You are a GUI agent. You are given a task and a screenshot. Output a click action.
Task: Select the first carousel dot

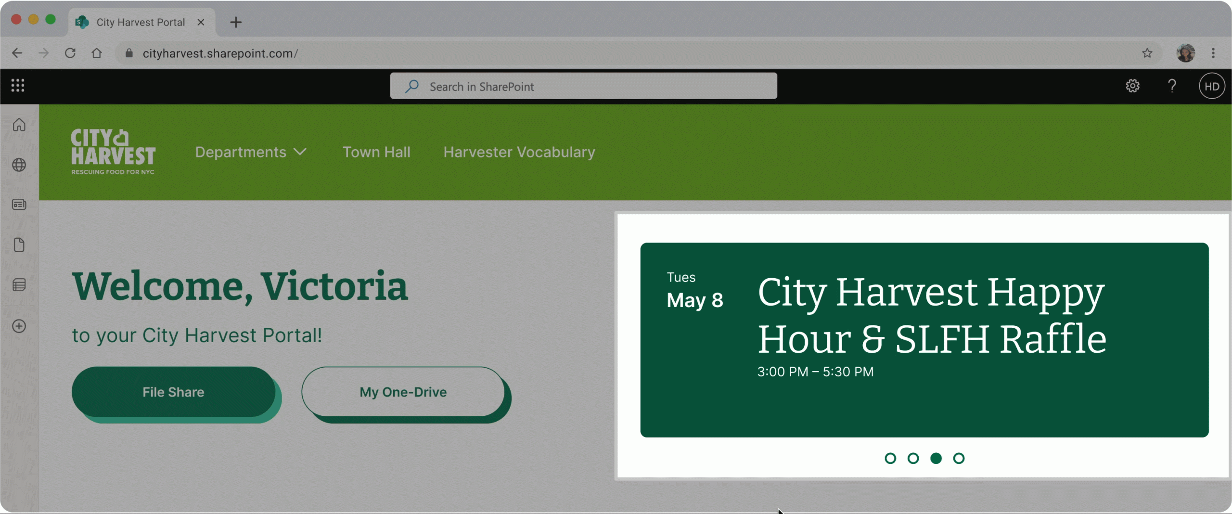[890, 458]
